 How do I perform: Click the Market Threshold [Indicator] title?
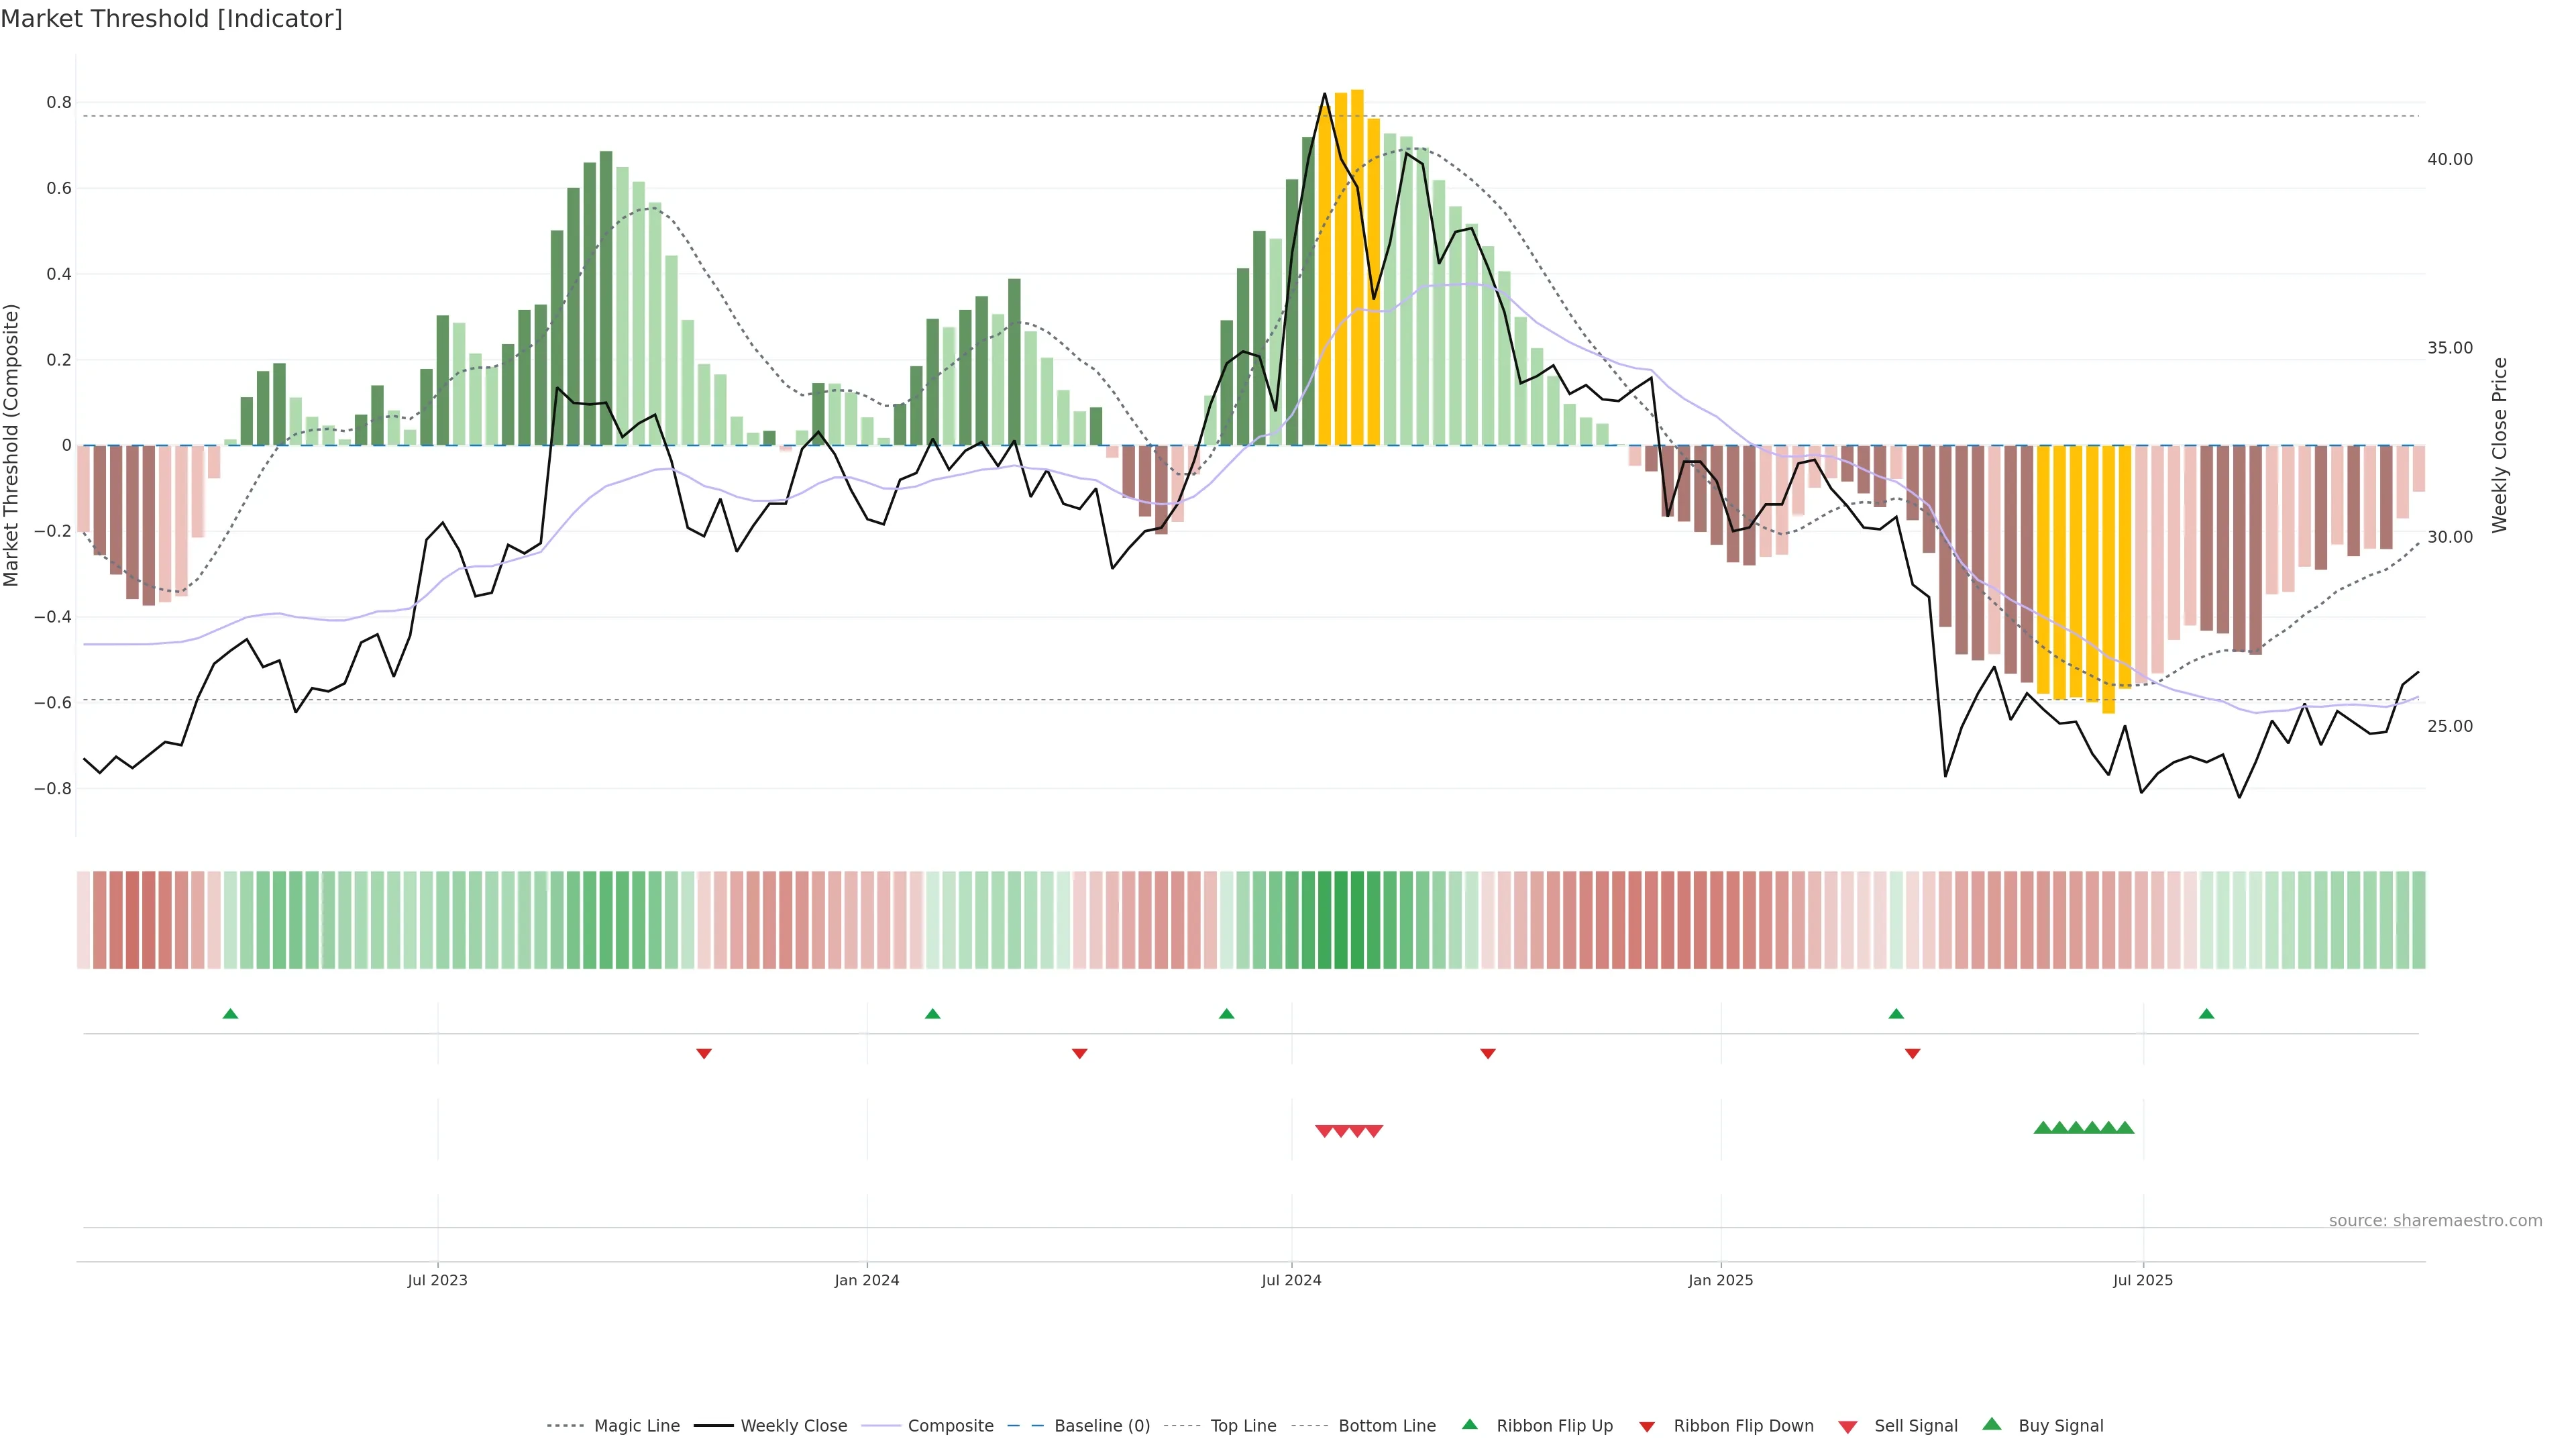pos(171,19)
